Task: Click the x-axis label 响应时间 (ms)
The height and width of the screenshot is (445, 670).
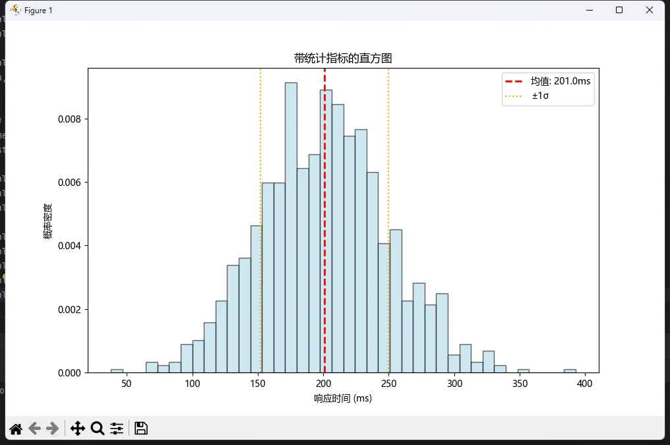Action: (x=343, y=399)
